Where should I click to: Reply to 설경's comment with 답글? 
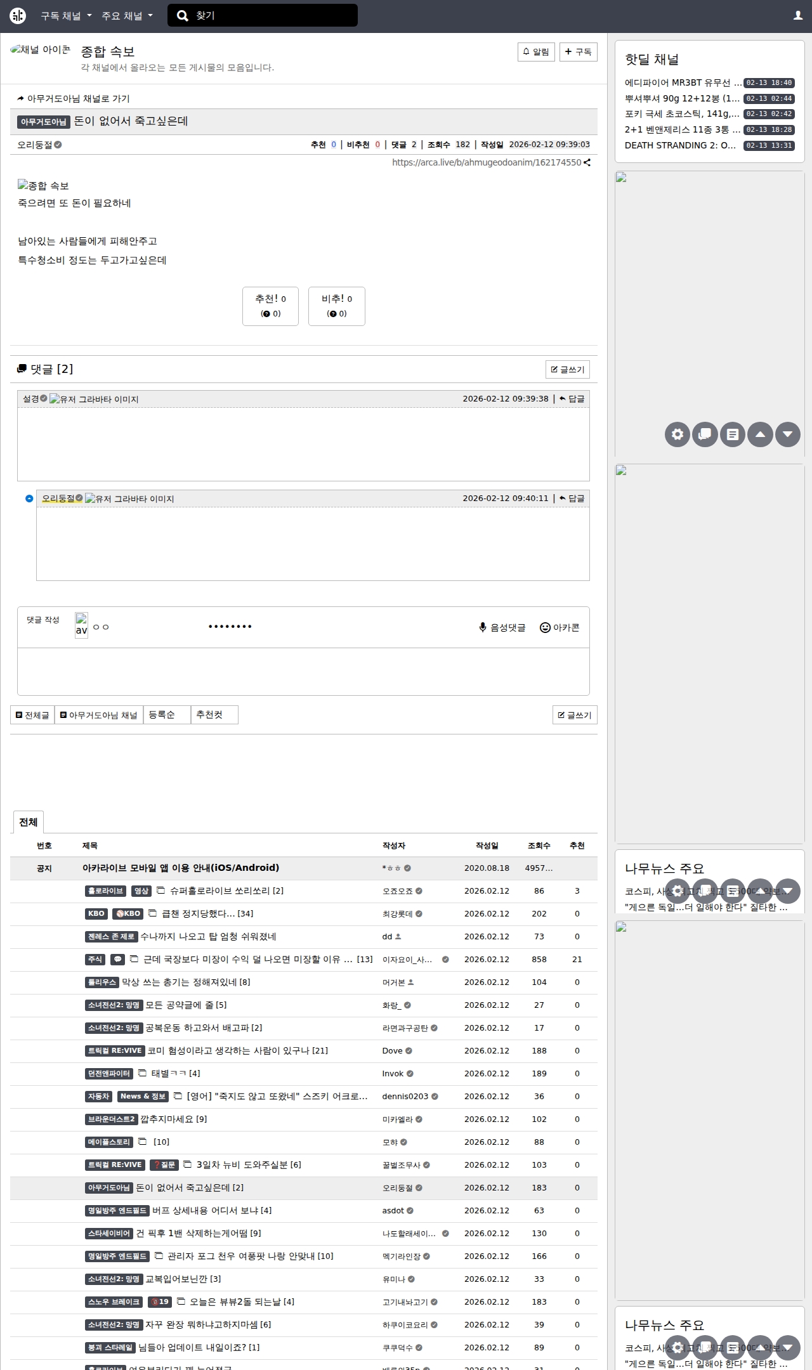coord(572,399)
